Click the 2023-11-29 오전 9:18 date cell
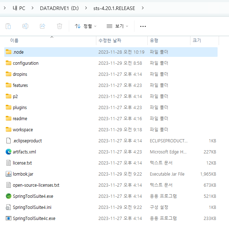Viewport: 229px width, 240px height. pyautogui.click(x=120, y=130)
